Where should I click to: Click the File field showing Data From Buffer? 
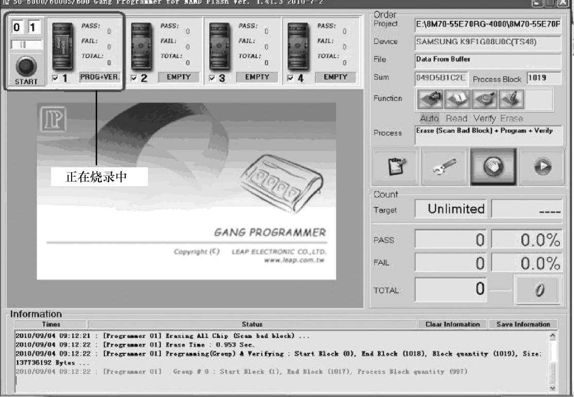(488, 60)
